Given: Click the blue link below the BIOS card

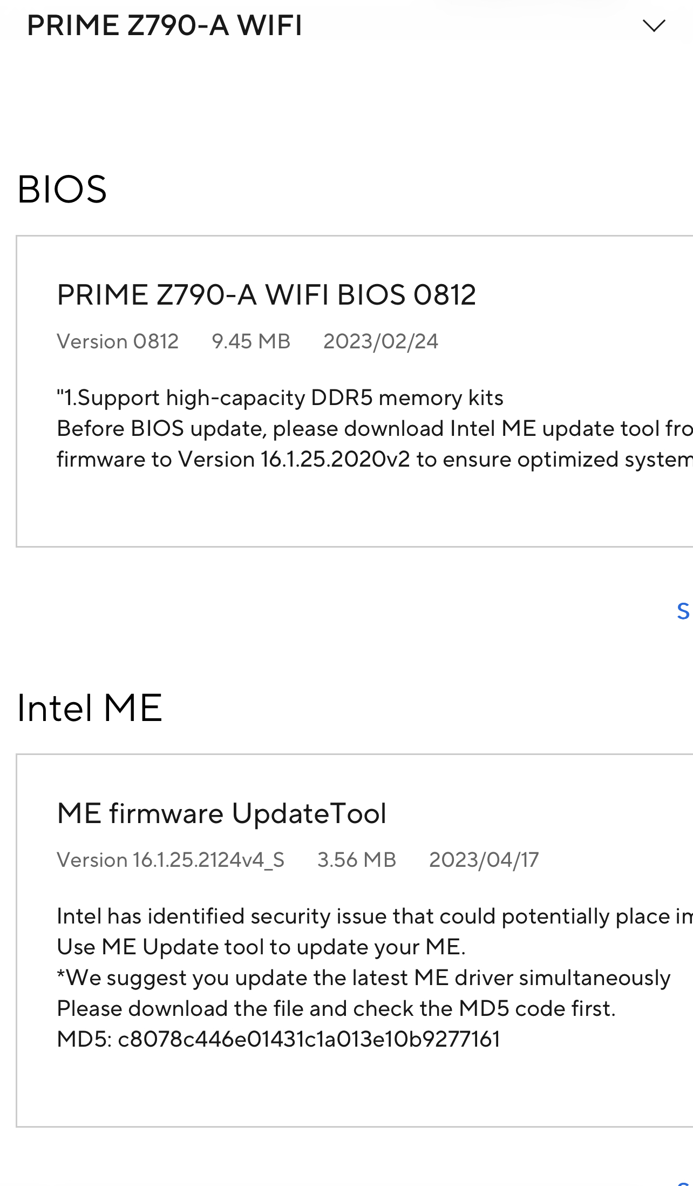Looking at the screenshot, I should pyautogui.click(x=683, y=611).
